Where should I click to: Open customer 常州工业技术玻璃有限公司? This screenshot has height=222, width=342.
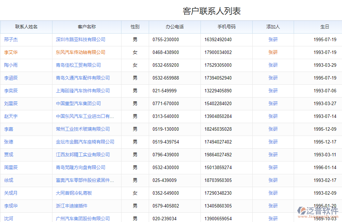pos(83,129)
